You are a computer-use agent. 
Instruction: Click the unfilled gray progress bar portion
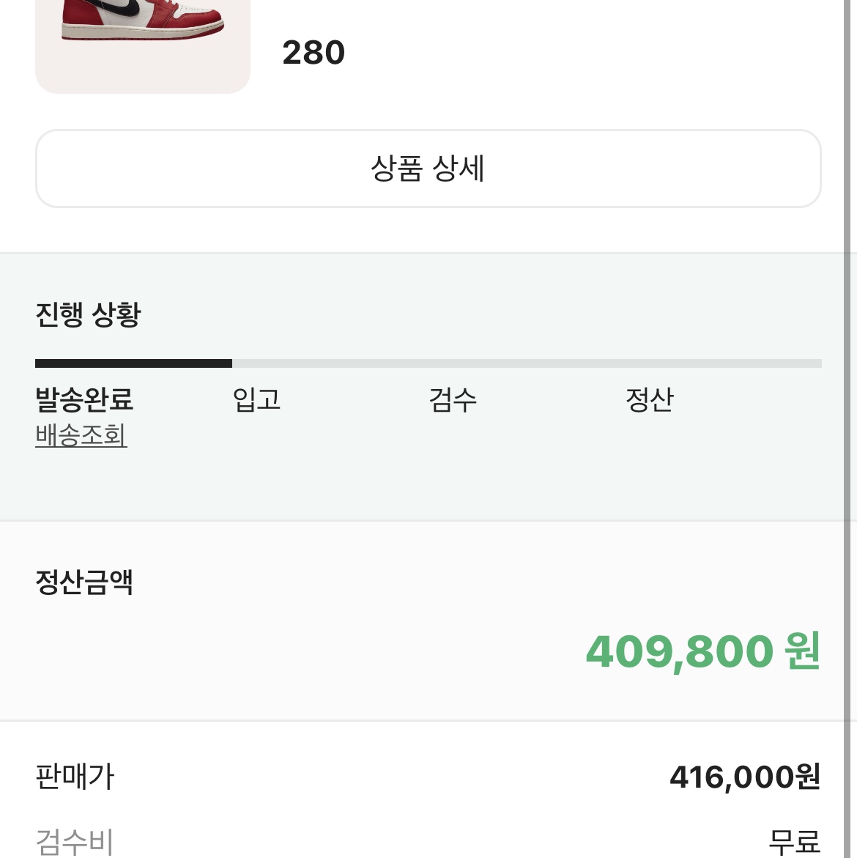click(527, 363)
